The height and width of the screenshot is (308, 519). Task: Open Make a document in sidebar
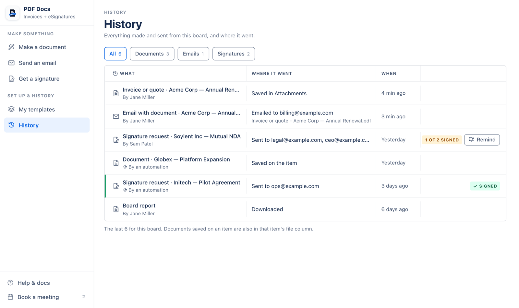(47, 47)
